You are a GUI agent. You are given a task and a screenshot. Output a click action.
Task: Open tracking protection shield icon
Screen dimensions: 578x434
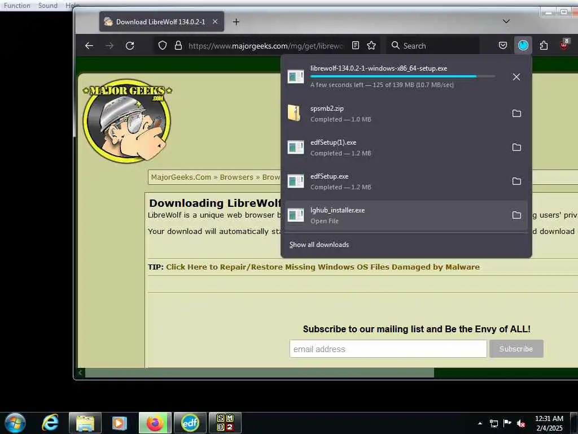tap(163, 45)
